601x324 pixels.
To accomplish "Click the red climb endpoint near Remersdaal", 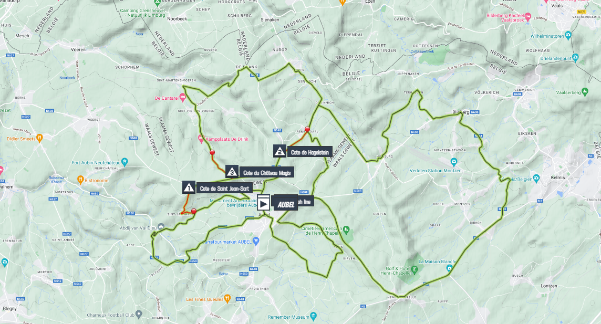I will [x=307, y=130].
